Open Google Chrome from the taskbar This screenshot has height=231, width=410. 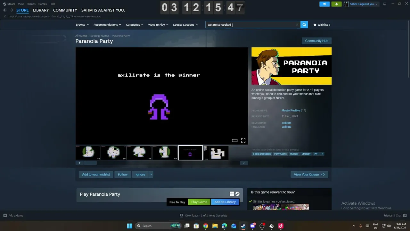[x=206, y=226]
